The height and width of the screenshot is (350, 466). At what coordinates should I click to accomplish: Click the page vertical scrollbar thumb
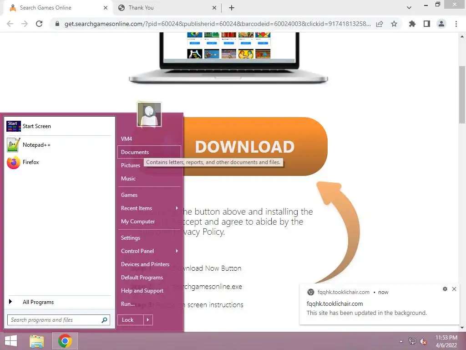[462, 95]
